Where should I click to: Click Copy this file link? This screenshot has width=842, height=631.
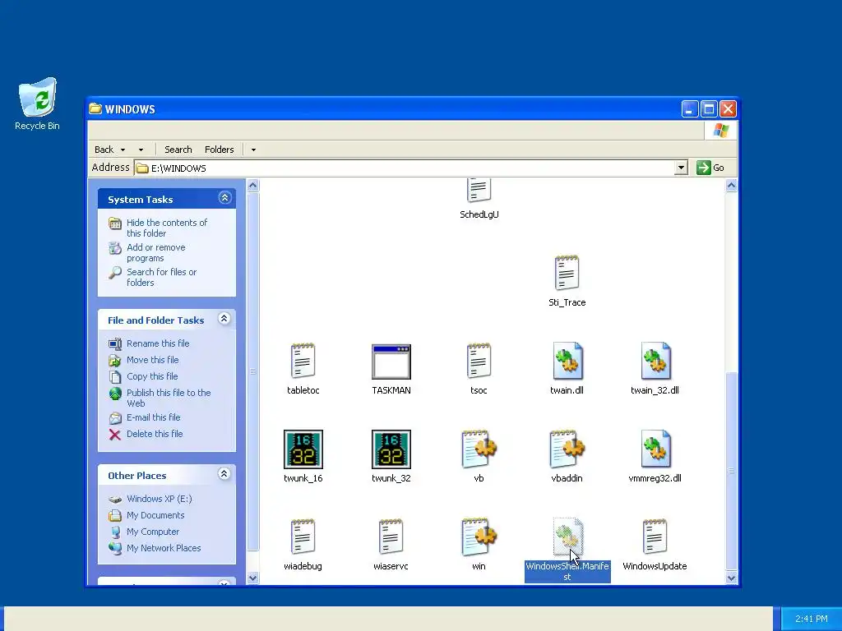(152, 376)
